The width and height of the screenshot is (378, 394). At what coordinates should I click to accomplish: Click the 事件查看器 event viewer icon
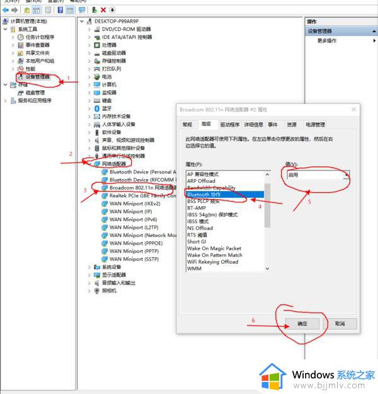(x=21, y=45)
